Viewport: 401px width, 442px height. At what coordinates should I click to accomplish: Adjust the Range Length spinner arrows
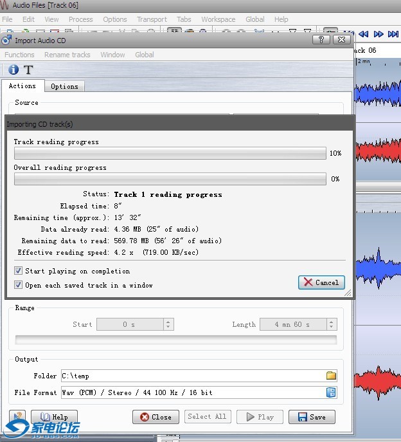332,324
